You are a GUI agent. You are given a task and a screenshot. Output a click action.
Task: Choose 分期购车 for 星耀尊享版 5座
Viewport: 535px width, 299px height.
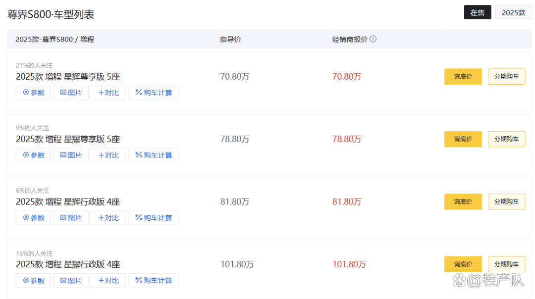(x=506, y=139)
